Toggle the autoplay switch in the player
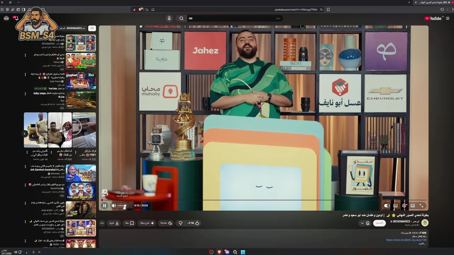454x255 pixels. click(387, 205)
